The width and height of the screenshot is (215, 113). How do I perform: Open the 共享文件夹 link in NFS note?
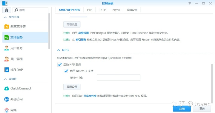[90, 96]
